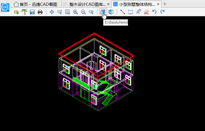205x131 pixels.
Task: Select the line measurement tool
Action: click(123, 12)
